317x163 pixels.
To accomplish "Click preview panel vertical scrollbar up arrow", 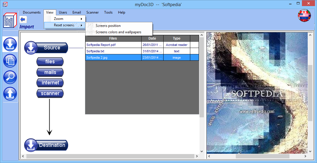I will (310, 35).
